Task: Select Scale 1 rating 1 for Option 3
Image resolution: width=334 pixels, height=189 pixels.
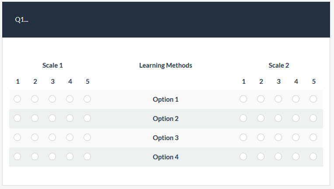Action: point(17,137)
